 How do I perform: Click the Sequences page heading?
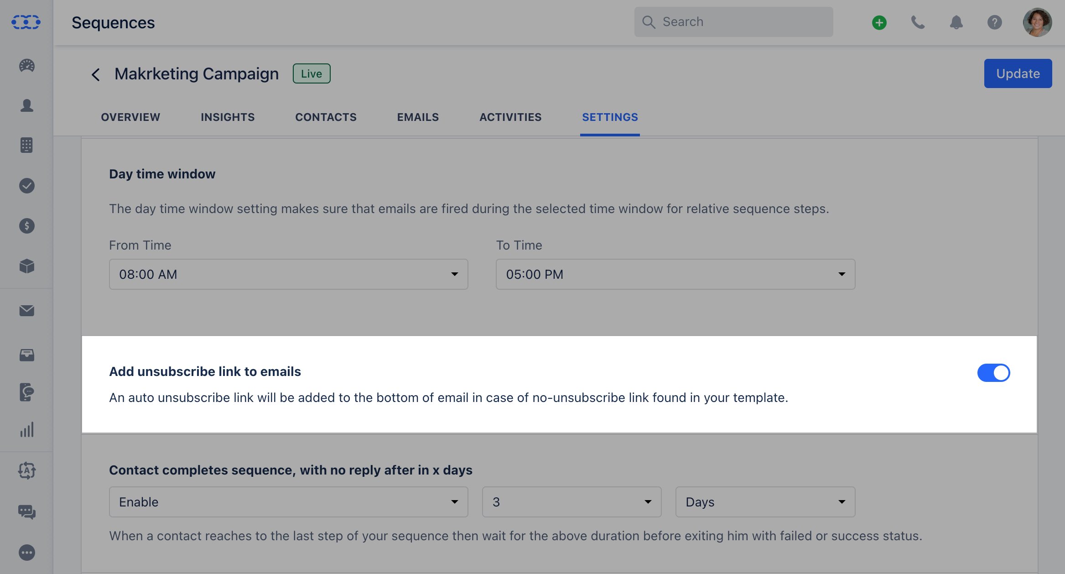(113, 22)
